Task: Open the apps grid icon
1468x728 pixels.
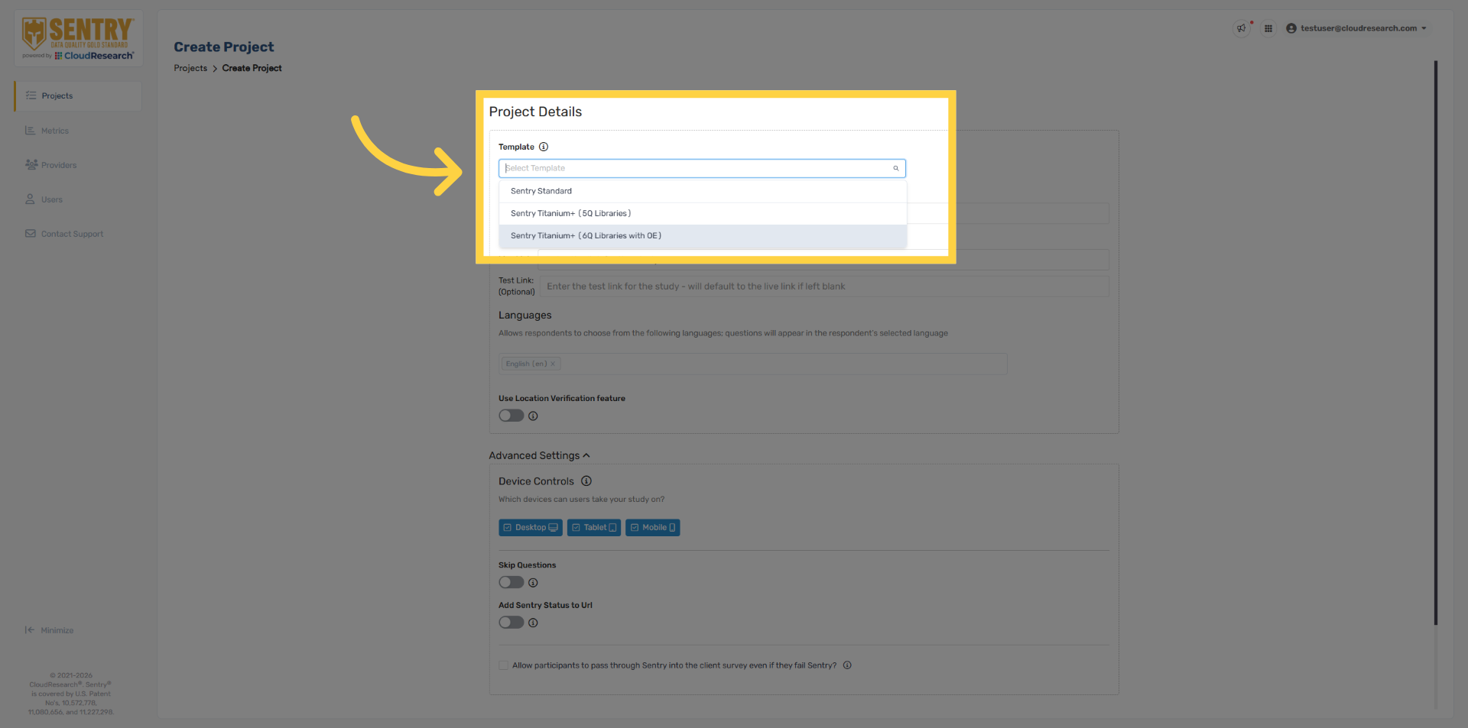Action: [x=1268, y=28]
